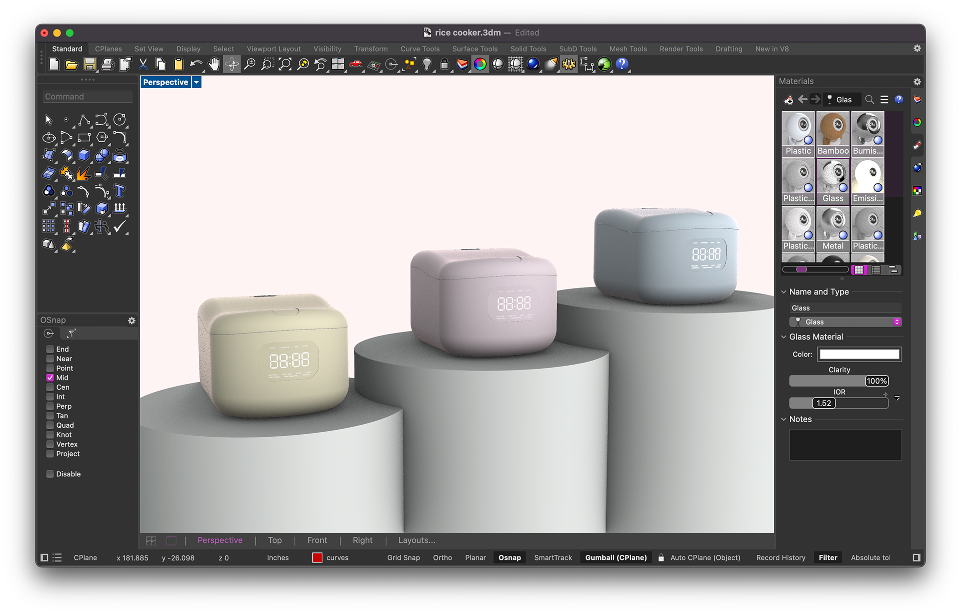961x614 pixels.
Task: Click the Save file icon
Action: coord(90,64)
